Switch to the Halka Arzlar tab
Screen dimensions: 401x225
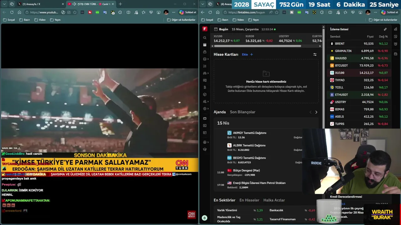click(274, 200)
